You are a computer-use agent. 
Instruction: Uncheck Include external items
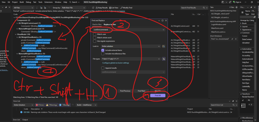(103, 50)
